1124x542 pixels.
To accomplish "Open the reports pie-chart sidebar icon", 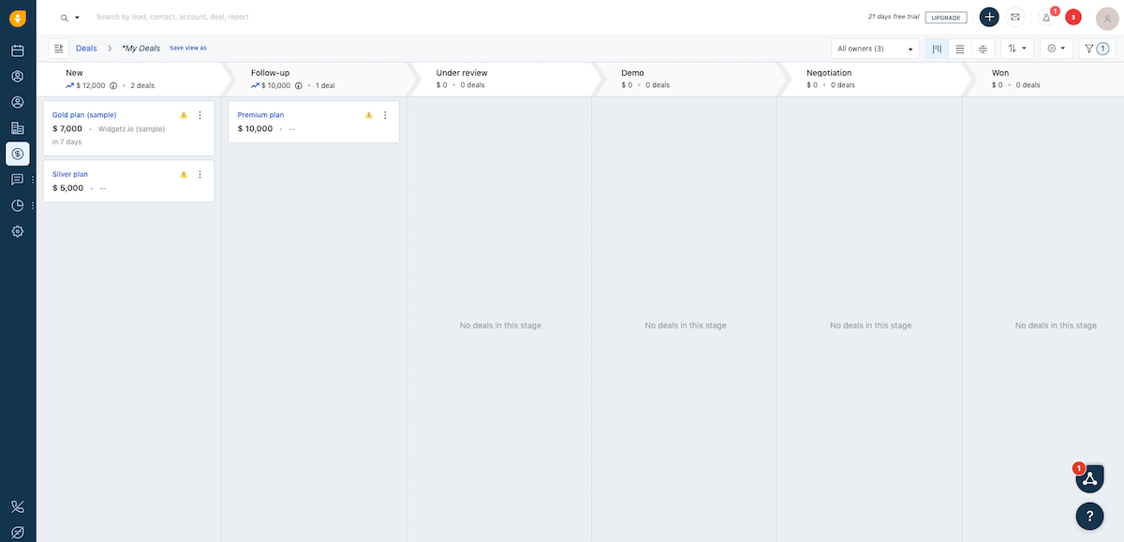I will [17, 205].
